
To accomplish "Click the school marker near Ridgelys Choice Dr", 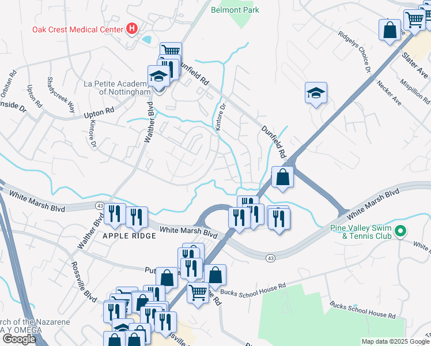I will [x=316, y=93].
